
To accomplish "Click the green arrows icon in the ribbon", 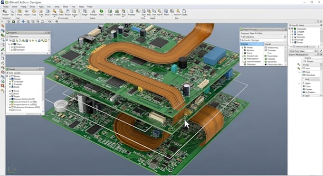I will point(101,11).
